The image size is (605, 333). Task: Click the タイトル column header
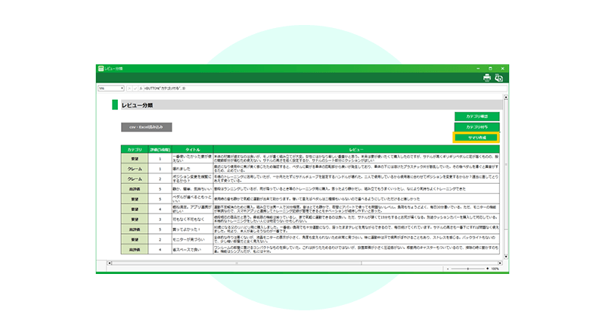click(x=193, y=150)
